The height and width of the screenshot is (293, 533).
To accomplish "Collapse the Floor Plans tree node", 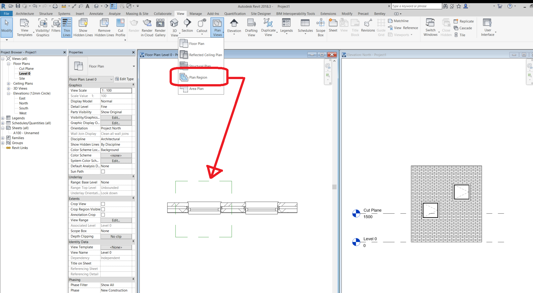I will tap(8, 64).
